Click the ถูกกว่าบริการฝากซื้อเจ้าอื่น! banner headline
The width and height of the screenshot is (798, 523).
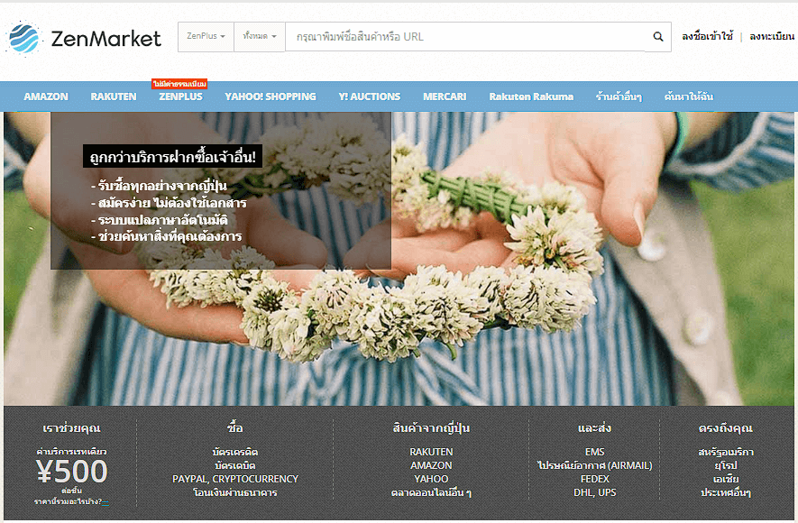[172, 157]
